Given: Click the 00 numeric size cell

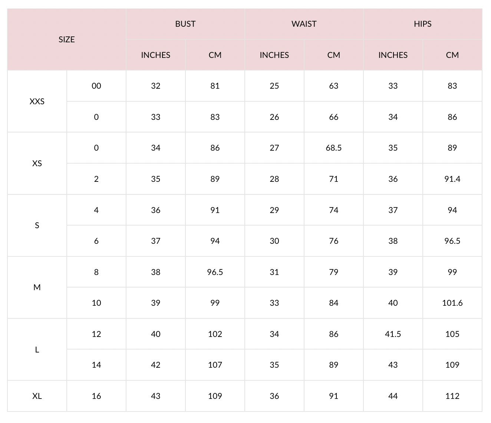Looking at the screenshot, I should 96,86.
